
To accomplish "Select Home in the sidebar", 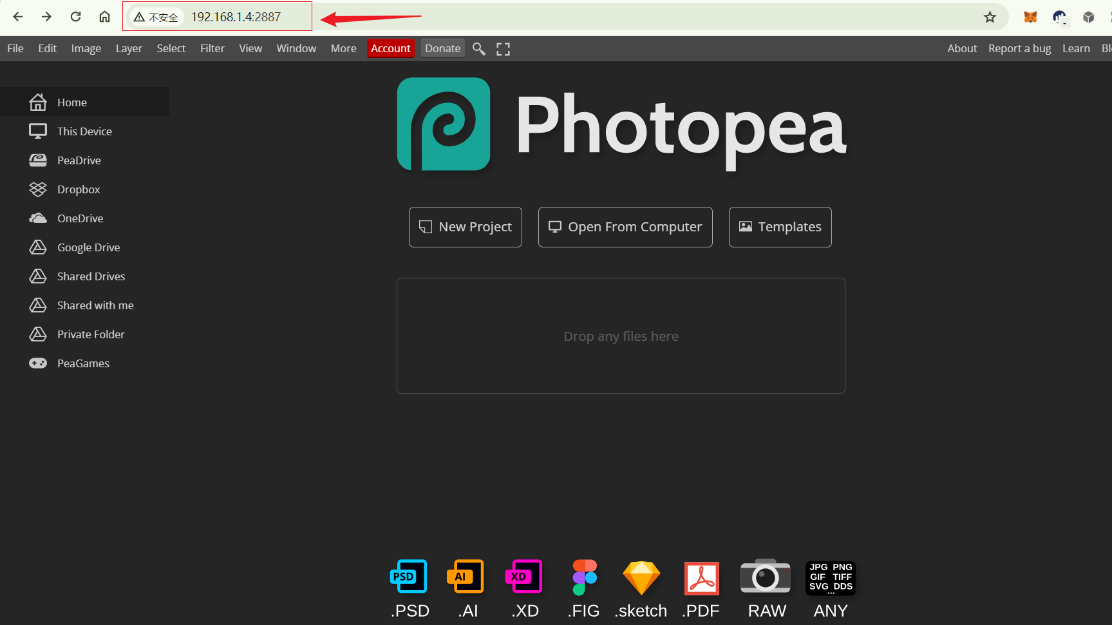I will [84, 102].
